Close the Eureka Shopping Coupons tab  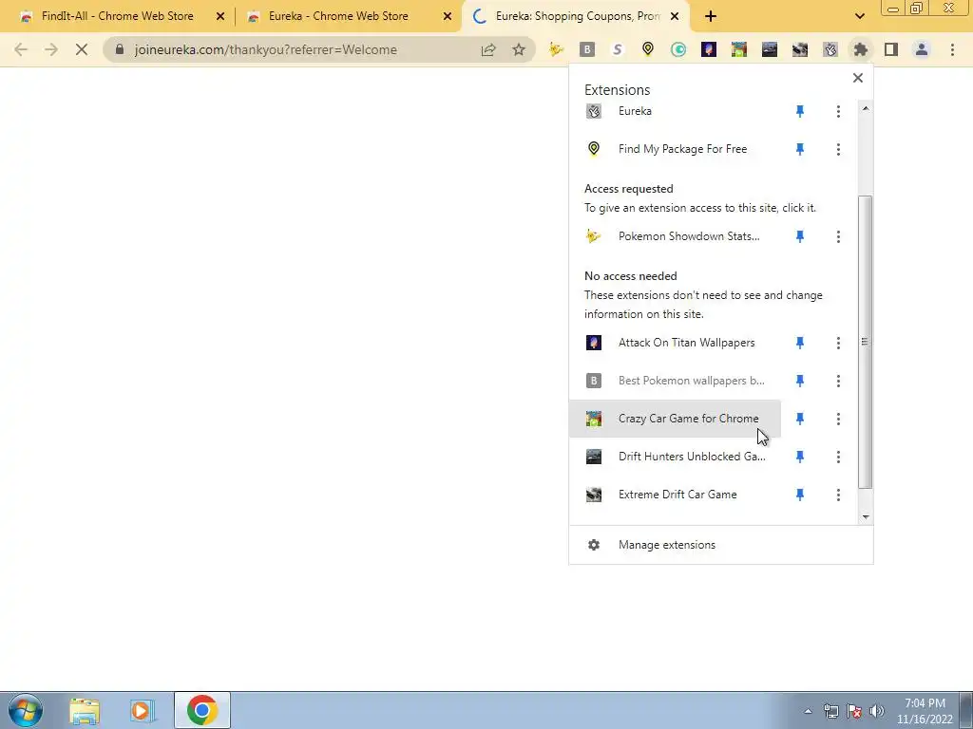pyautogui.click(x=675, y=17)
